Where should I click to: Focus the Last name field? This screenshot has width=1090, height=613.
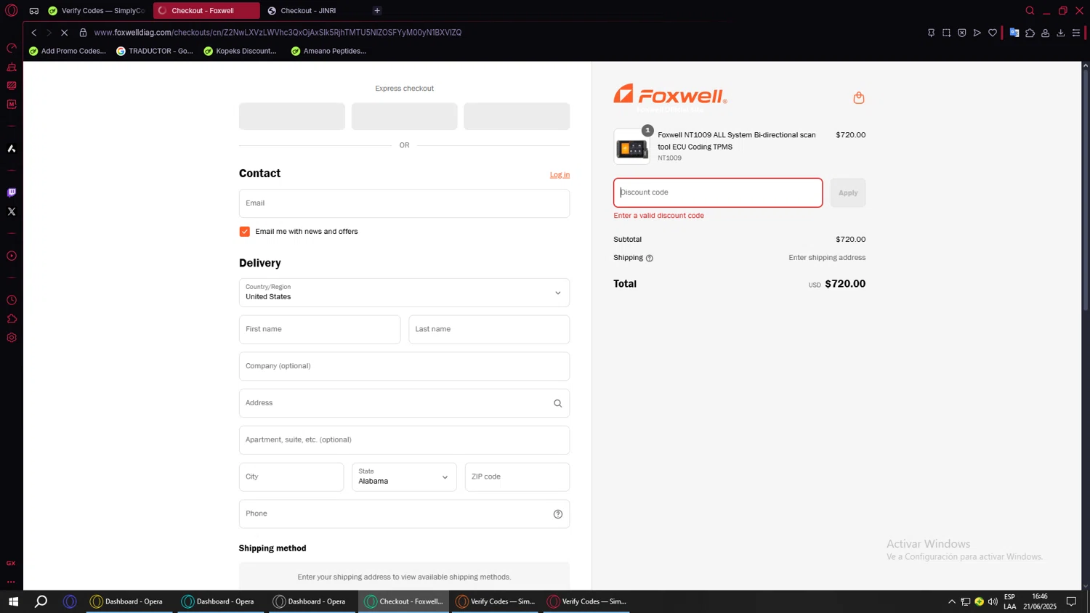(489, 330)
